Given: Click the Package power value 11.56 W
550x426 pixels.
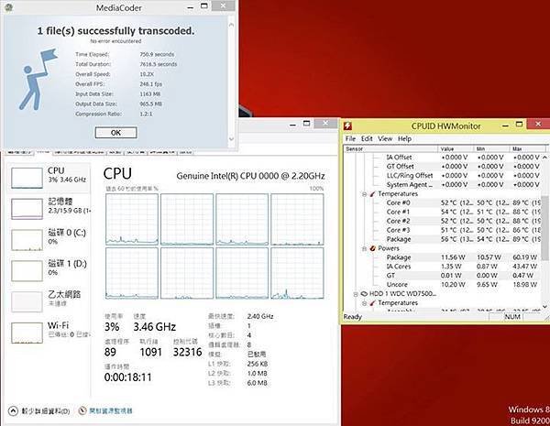Looking at the screenshot, I should (453, 257).
